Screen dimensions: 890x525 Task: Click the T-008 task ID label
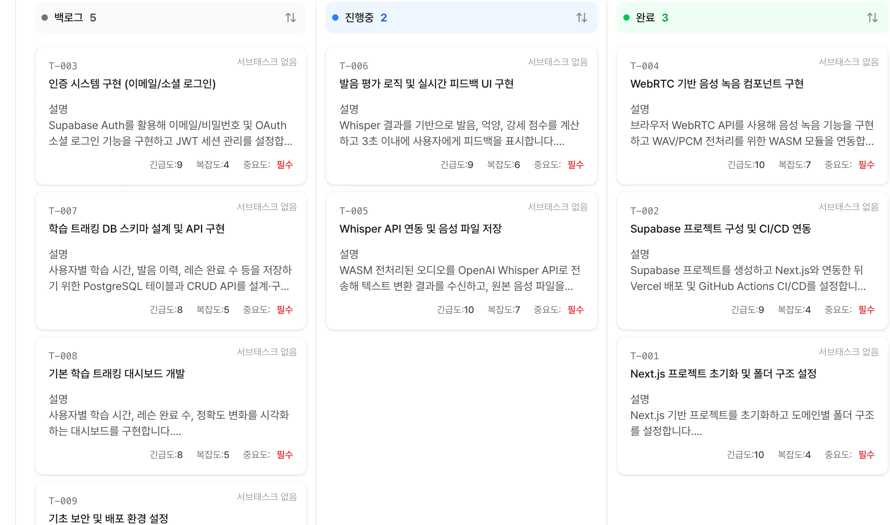[63, 356]
